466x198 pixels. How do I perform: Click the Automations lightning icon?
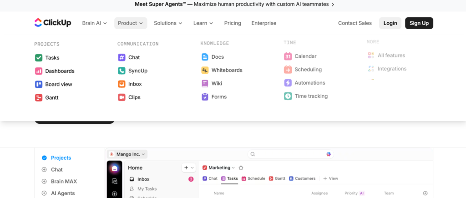(x=288, y=83)
